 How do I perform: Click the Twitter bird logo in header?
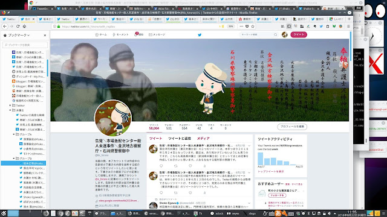pos(200,35)
